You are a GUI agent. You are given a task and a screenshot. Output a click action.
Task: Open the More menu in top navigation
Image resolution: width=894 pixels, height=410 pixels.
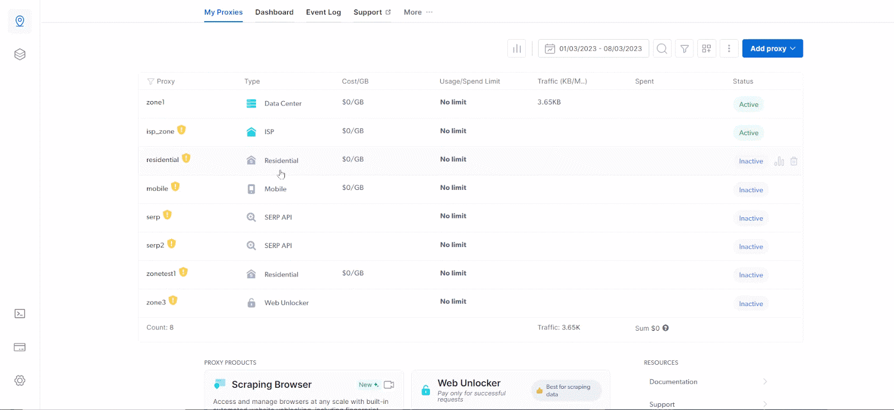418,12
